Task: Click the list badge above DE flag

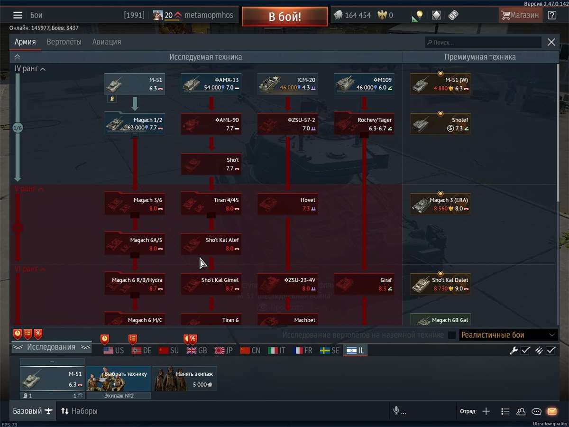Action: click(133, 339)
